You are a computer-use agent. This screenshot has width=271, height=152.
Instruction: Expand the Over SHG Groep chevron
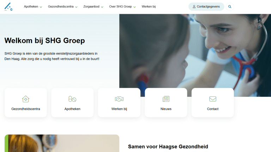[x=135, y=7]
